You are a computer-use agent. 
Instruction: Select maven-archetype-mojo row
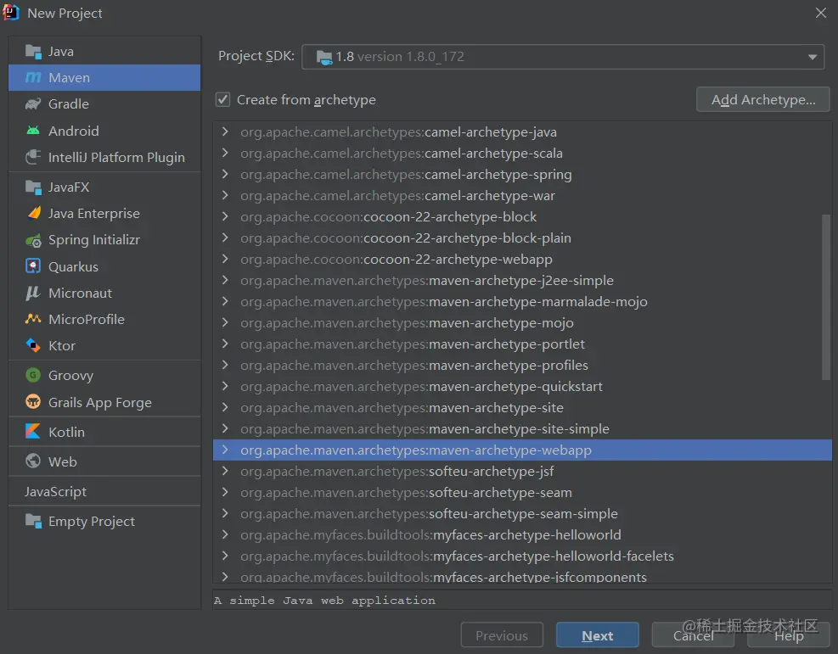pyautogui.click(x=522, y=323)
